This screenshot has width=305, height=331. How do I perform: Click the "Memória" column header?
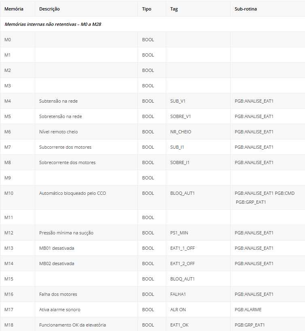click(x=14, y=9)
